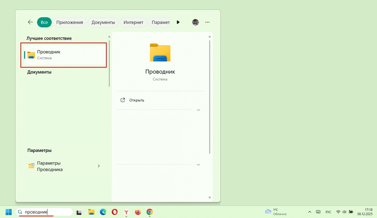Screen dimensions: 377x218
Task: Go back with the search panel arrow
Action: [30, 22]
